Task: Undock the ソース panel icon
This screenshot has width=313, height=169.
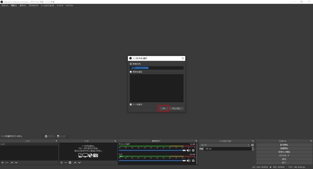Action: click(115, 141)
